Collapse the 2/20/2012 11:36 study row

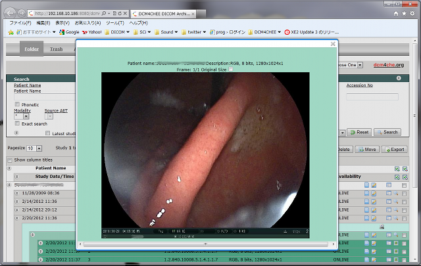(x=16, y=218)
